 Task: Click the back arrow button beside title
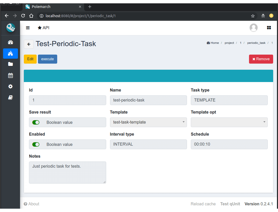29,44
